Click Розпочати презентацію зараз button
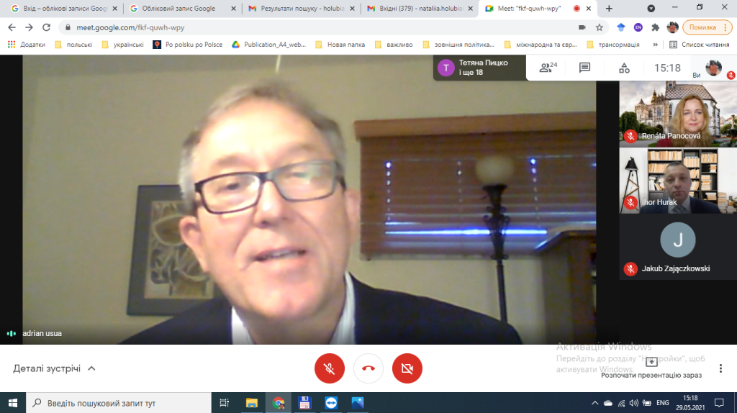The height and width of the screenshot is (413, 737). point(651,368)
